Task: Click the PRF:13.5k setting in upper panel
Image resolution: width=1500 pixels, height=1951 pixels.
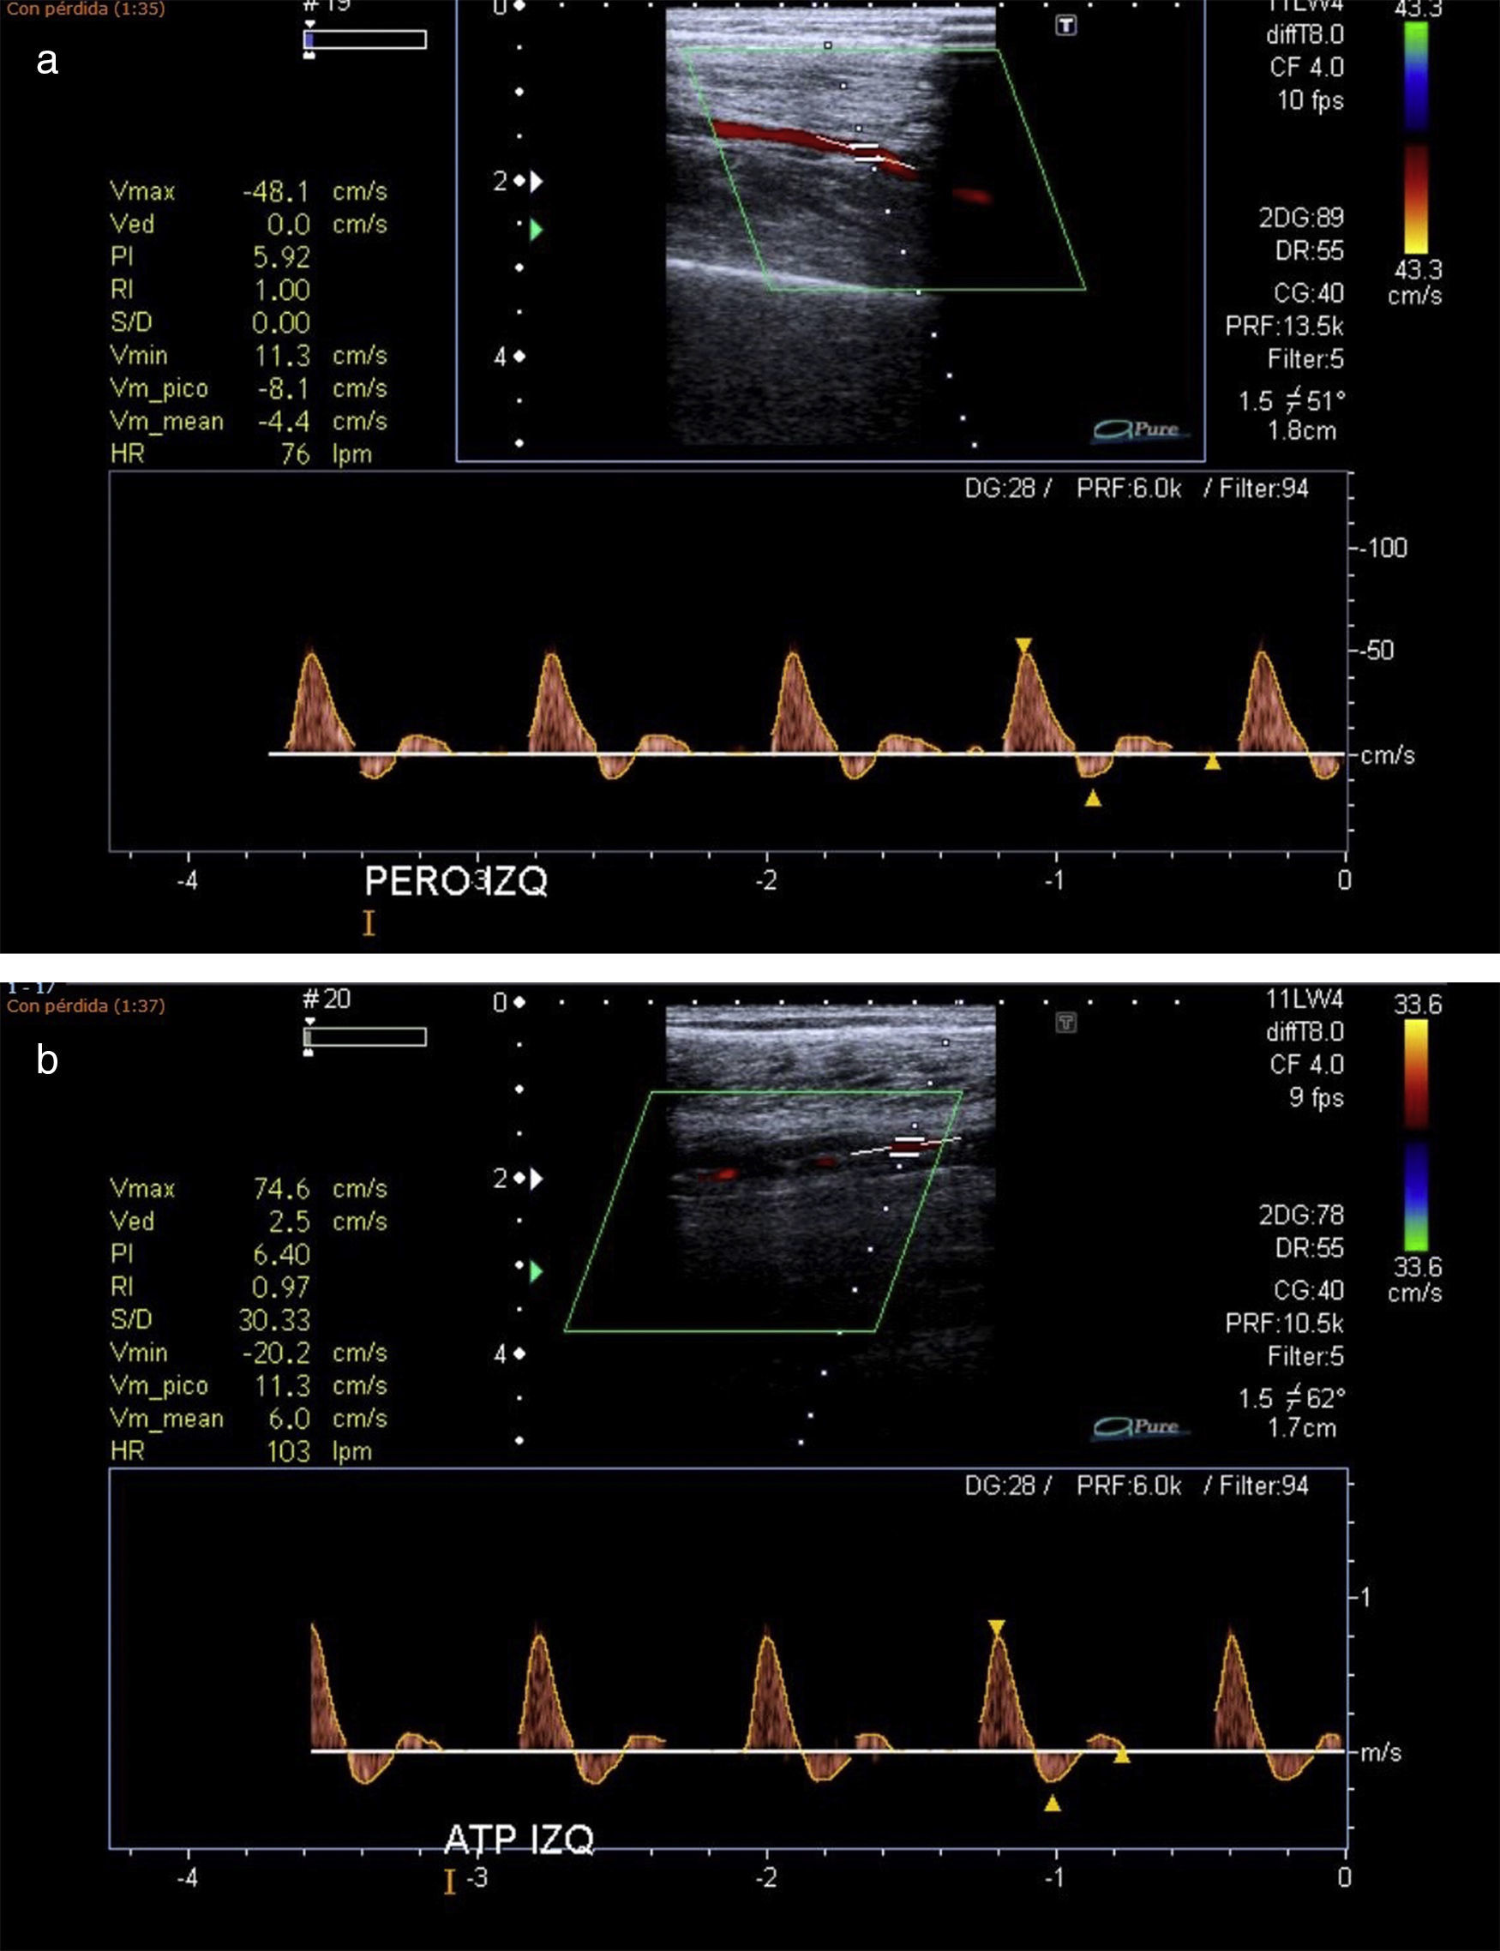Action: click(1283, 326)
